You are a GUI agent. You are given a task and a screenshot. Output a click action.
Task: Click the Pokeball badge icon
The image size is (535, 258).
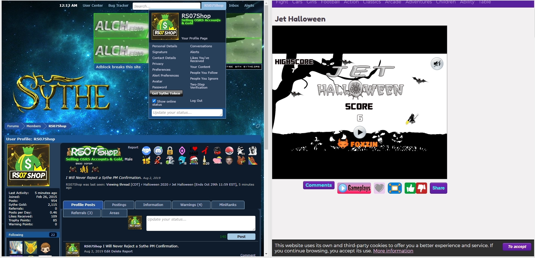(229, 151)
